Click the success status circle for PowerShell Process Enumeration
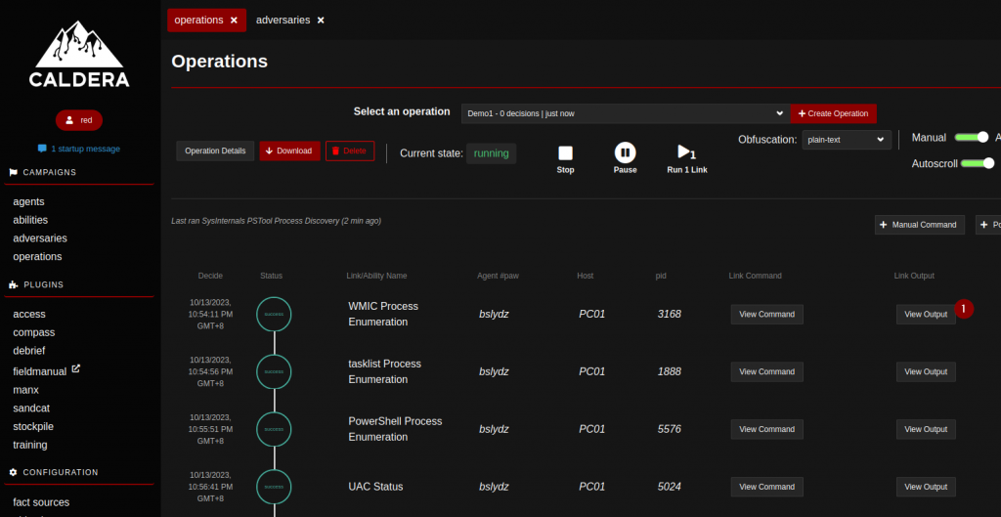Screen dimensions: 1001x517 274,429
